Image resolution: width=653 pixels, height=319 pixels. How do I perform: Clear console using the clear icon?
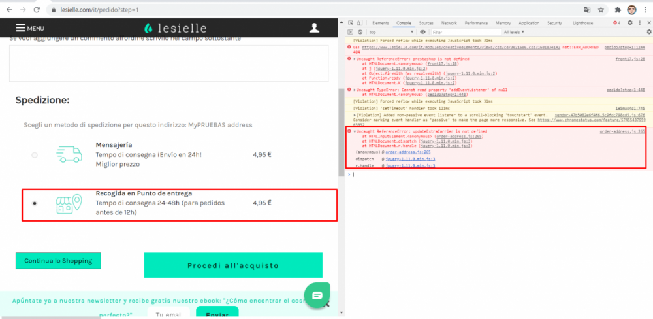361,31
